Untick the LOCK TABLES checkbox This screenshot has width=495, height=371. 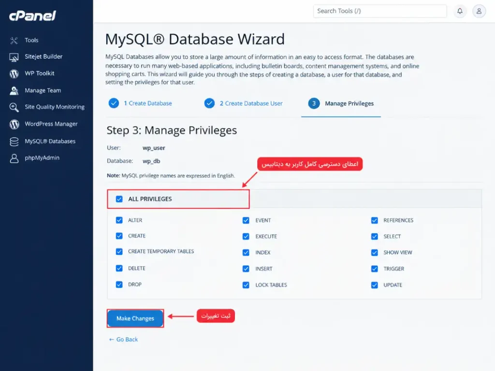pos(246,285)
